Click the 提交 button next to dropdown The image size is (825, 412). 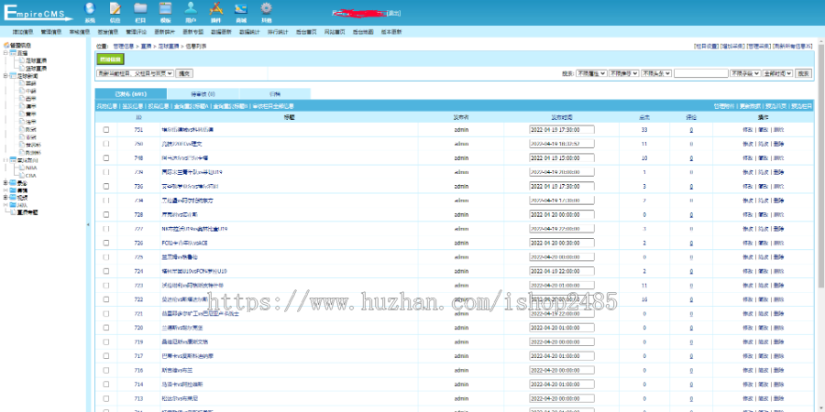(183, 73)
